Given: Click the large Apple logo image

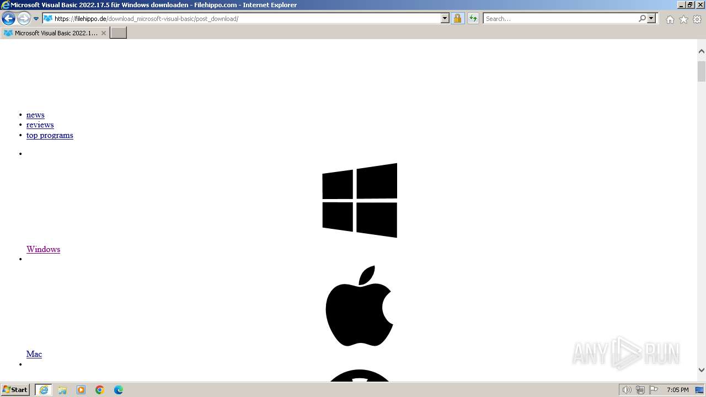Looking at the screenshot, I should pos(360,305).
